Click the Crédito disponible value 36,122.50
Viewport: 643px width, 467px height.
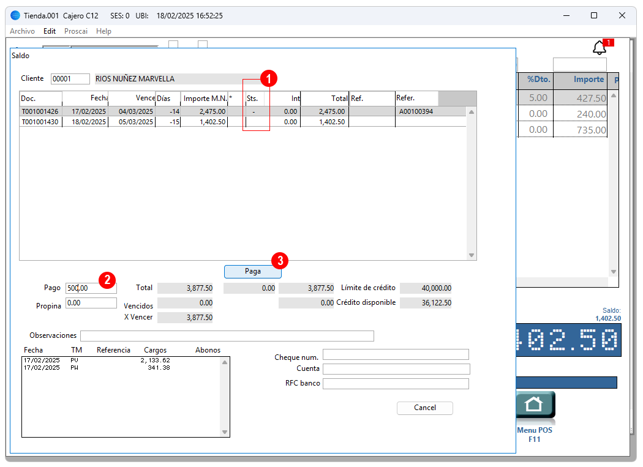tap(426, 303)
